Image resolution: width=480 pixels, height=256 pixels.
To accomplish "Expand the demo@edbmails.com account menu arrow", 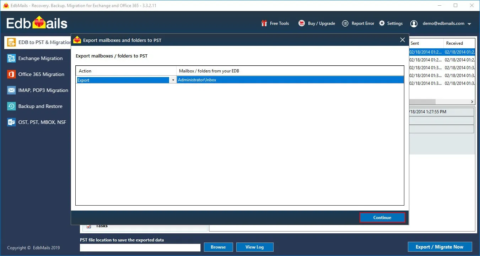I will point(469,24).
